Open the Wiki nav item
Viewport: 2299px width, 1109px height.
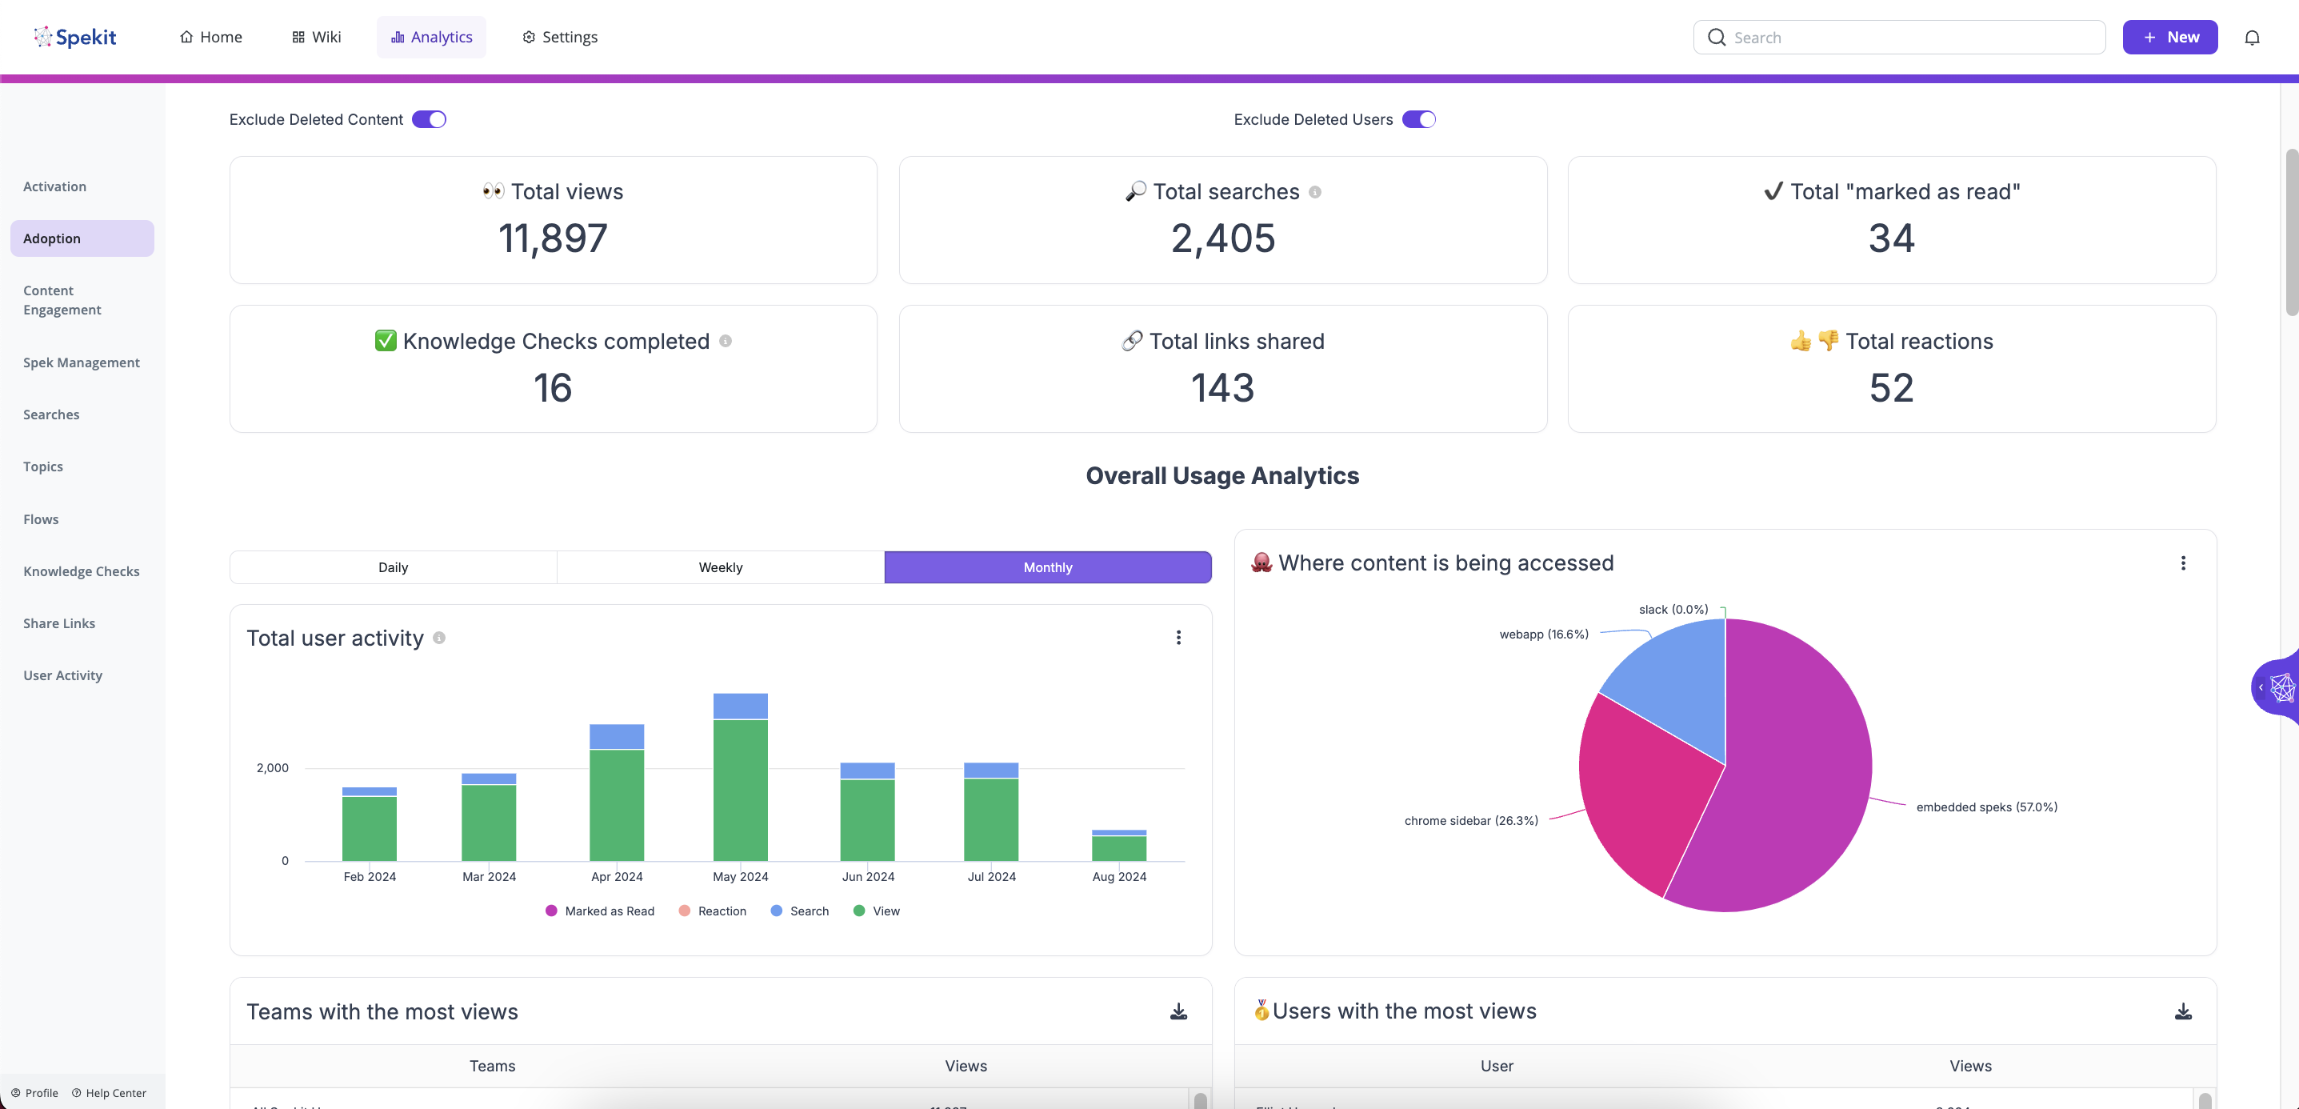[316, 37]
